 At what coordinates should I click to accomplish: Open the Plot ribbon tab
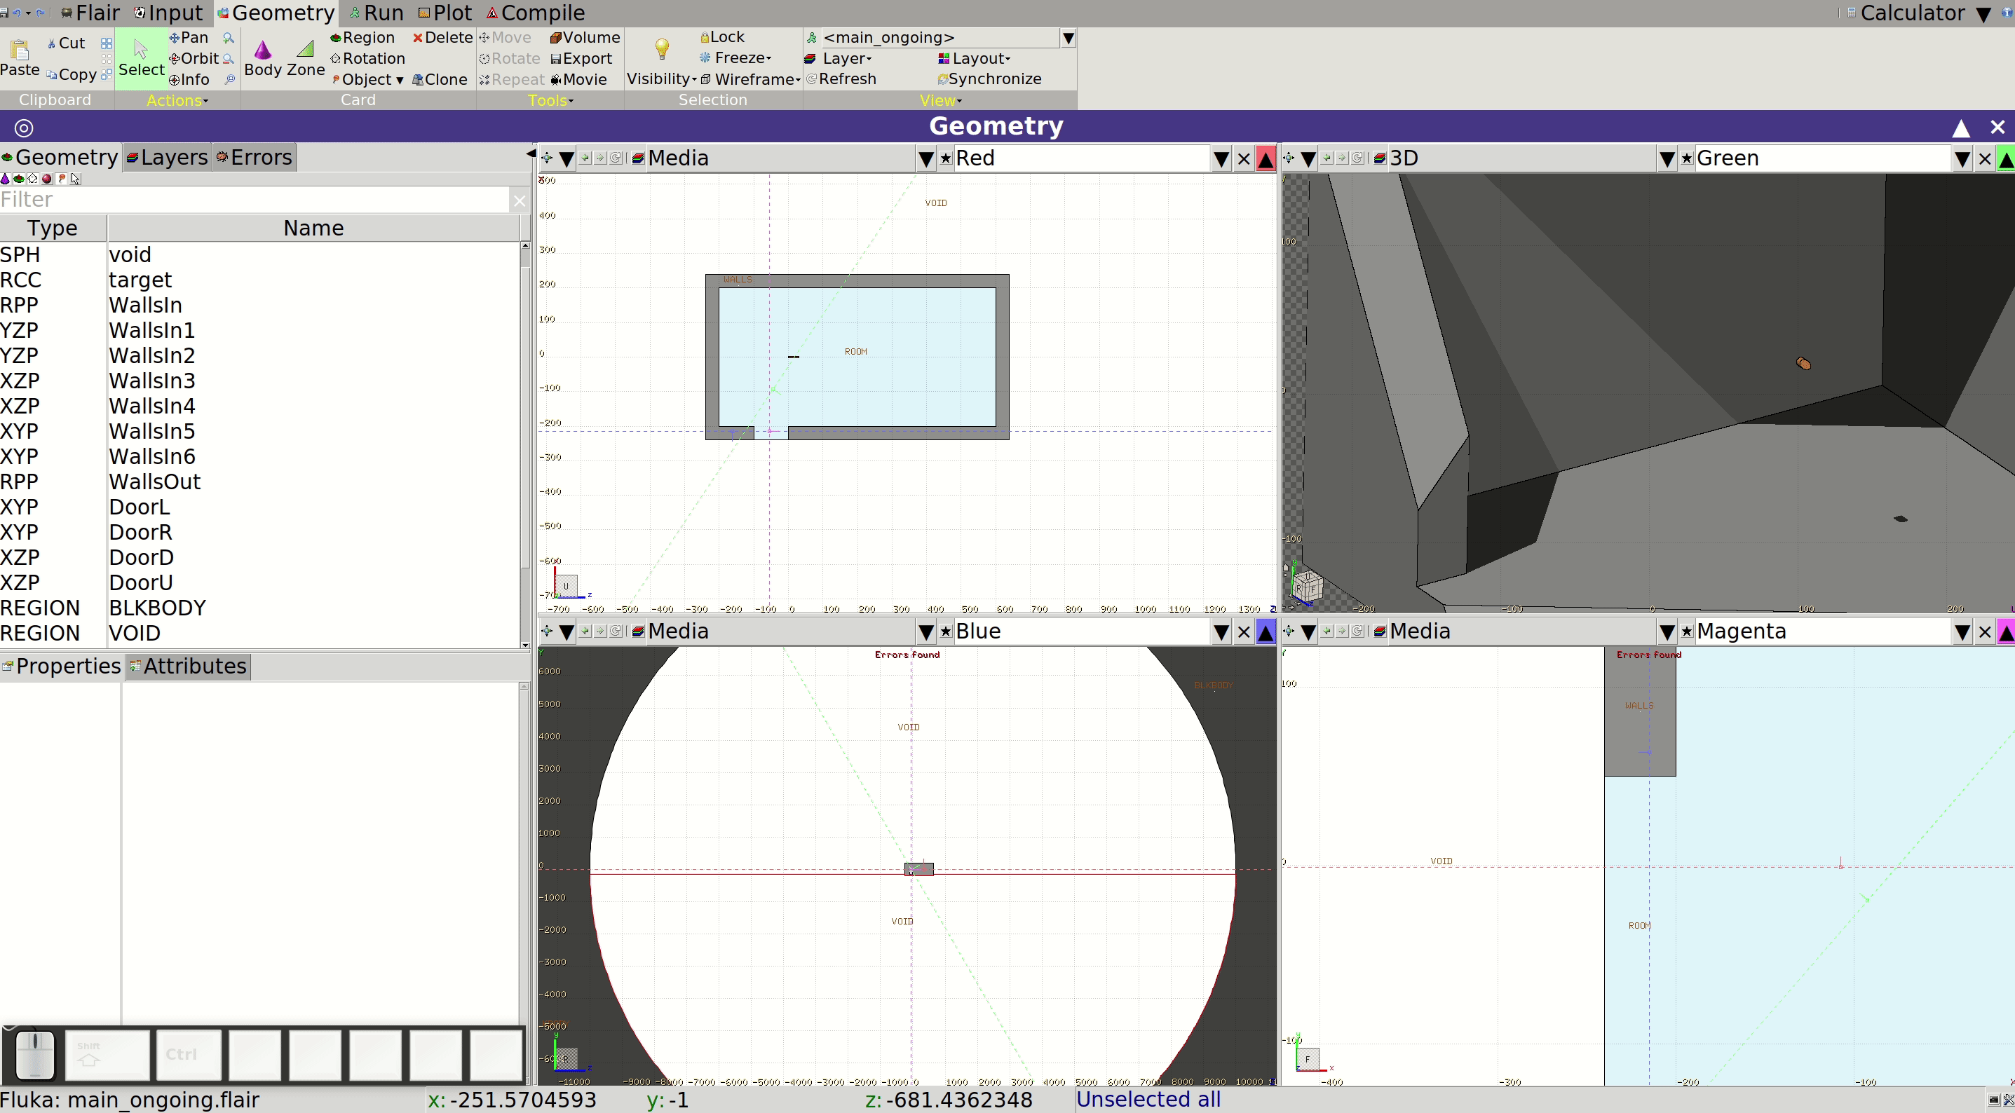[445, 13]
